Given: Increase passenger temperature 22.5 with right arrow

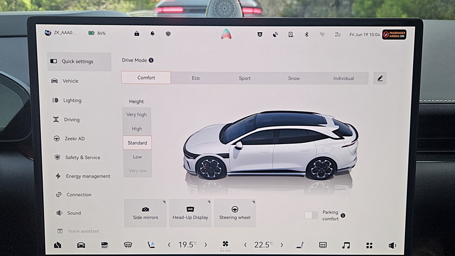Looking at the screenshot, I should coord(282,245).
